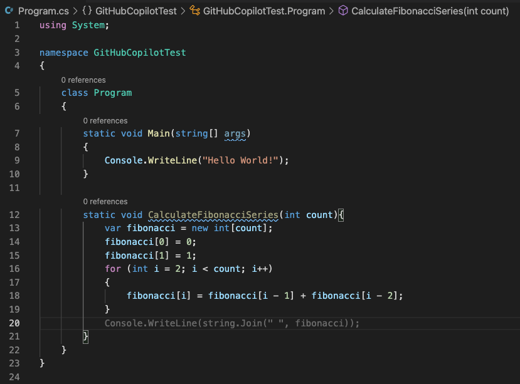Image resolution: width=520 pixels, height=384 pixels.
Task: Open references CodeLens above Main method
Action: (x=105, y=121)
